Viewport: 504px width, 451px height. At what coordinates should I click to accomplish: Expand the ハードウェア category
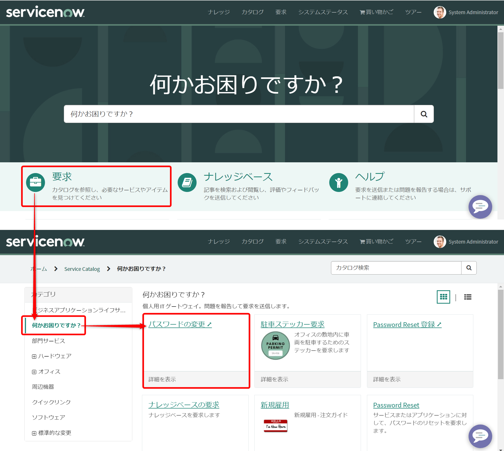click(x=34, y=356)
